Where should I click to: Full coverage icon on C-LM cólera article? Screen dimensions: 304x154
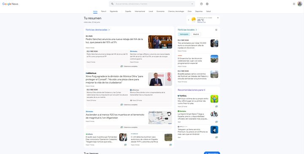point(171,145)
